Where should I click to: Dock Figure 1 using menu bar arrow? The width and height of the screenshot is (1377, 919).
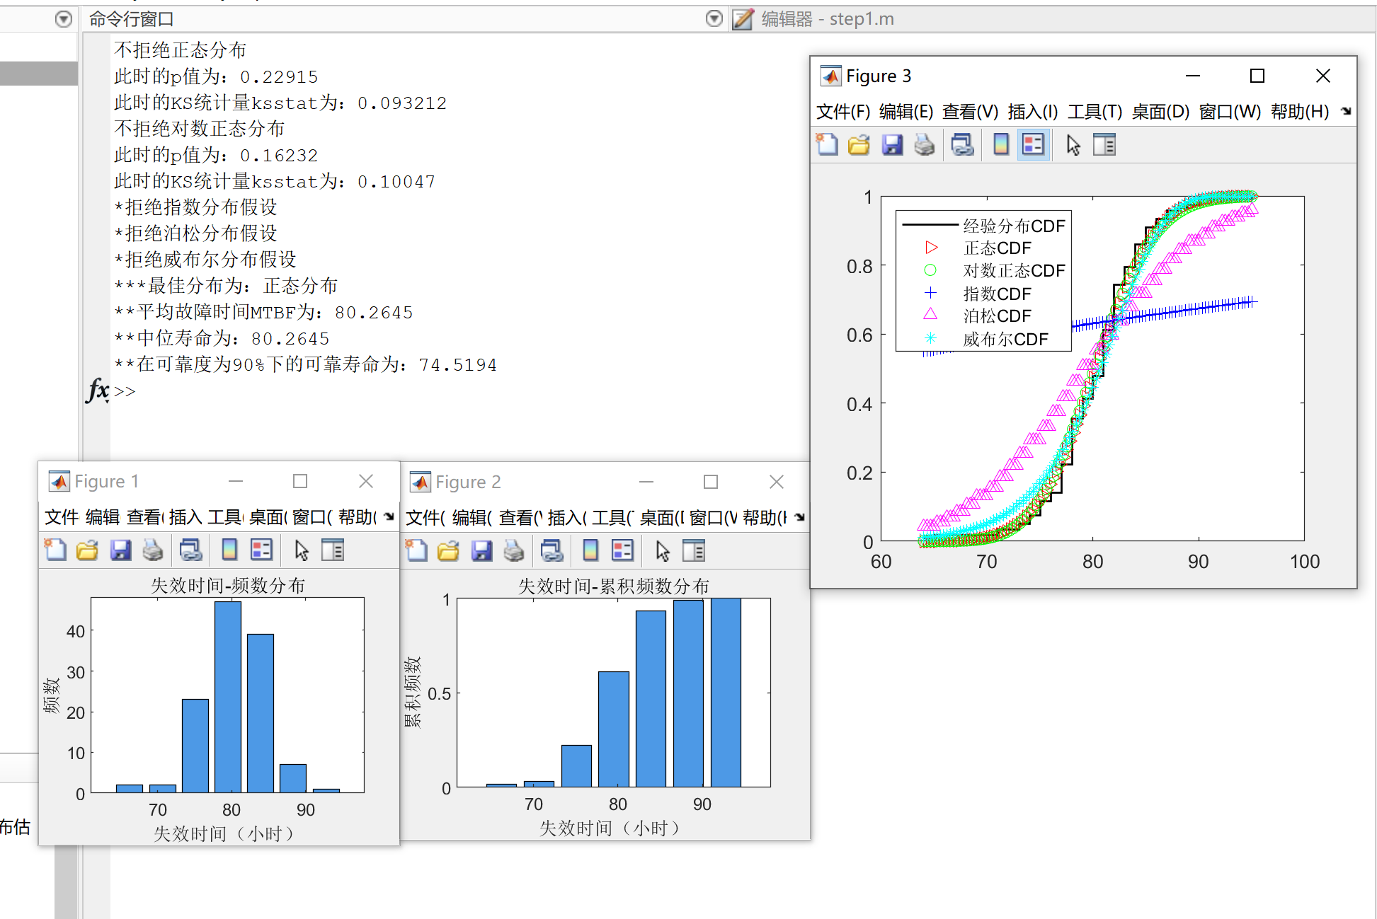click(x=389, y=516)
